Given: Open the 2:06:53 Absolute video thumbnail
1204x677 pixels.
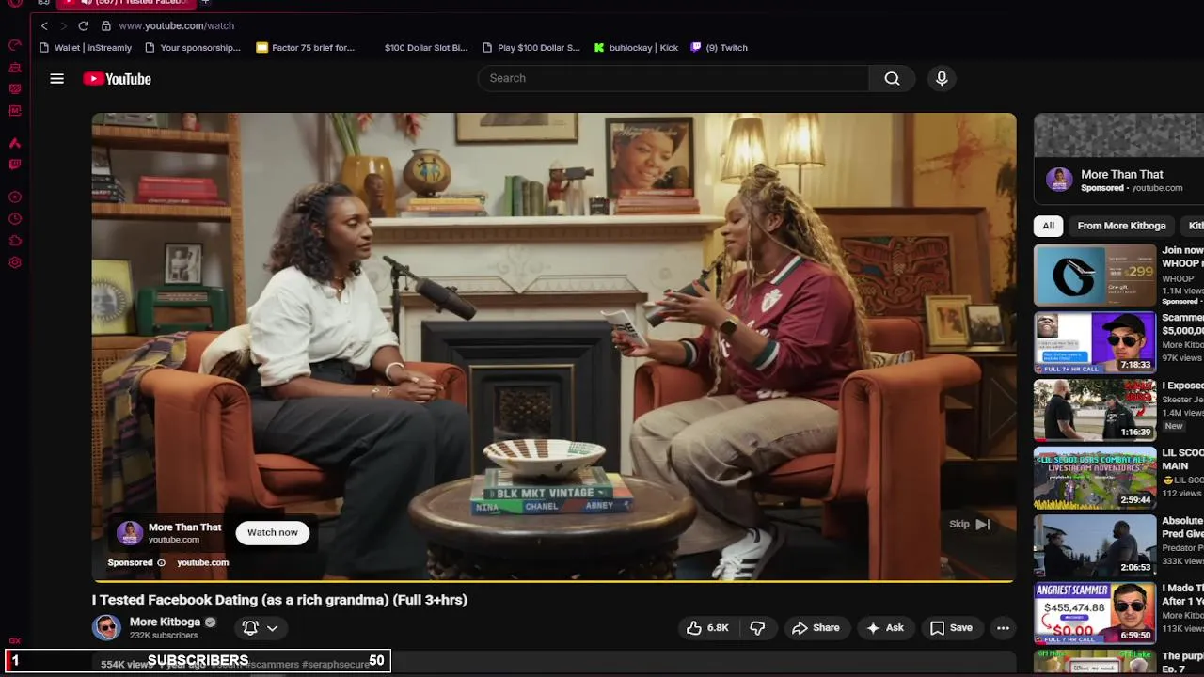Looking at the screenshot, I should pos(1095,546).
